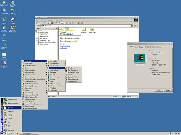Open the My Music folder icon

coord(84,30)
